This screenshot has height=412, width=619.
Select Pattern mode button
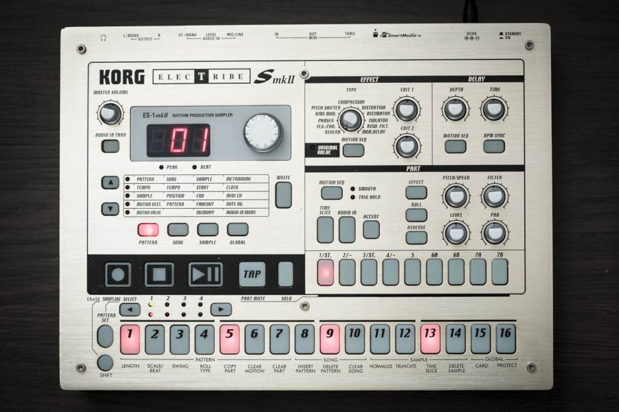pyautogui.click(x=148, y=230)
